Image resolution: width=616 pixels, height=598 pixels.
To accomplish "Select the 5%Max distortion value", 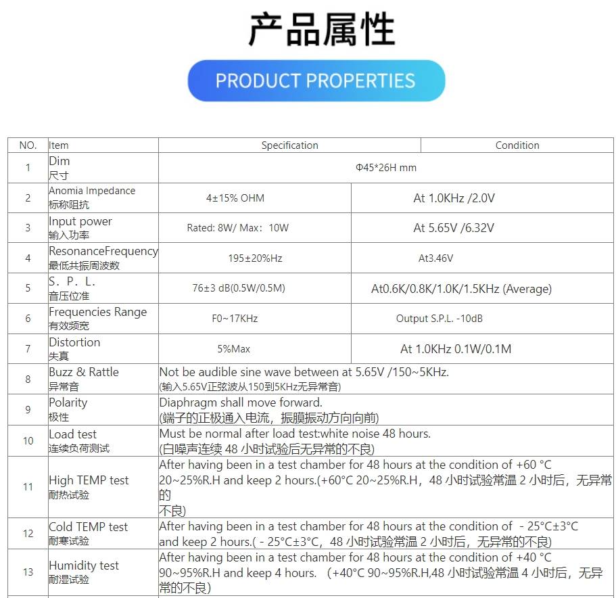I will (233, 349).
